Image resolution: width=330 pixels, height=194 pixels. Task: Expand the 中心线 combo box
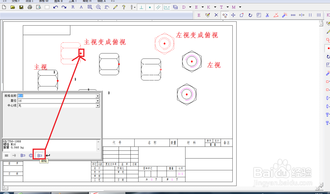click(98, 106)
